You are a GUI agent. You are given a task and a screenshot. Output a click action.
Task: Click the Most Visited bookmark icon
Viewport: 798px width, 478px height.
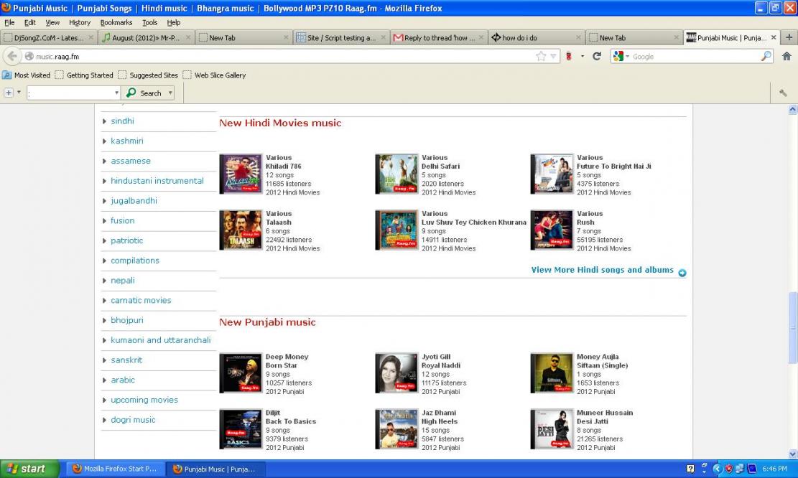coord(6,75)
